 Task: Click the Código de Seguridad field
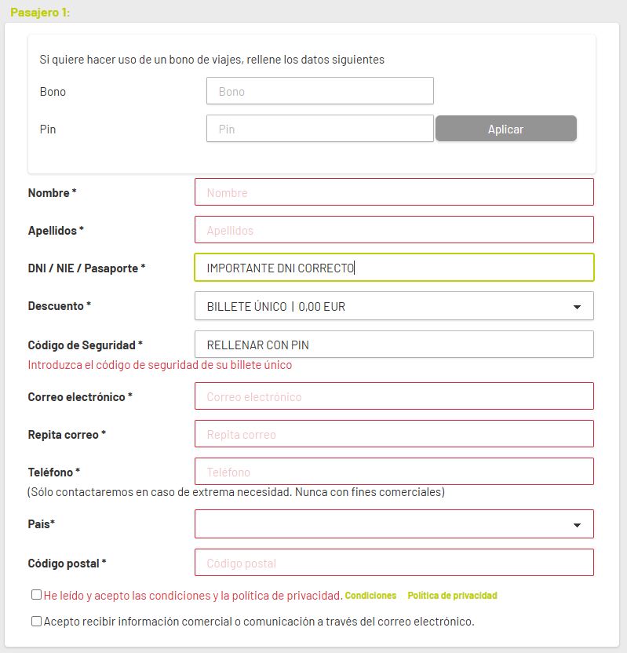coord(393,345)
